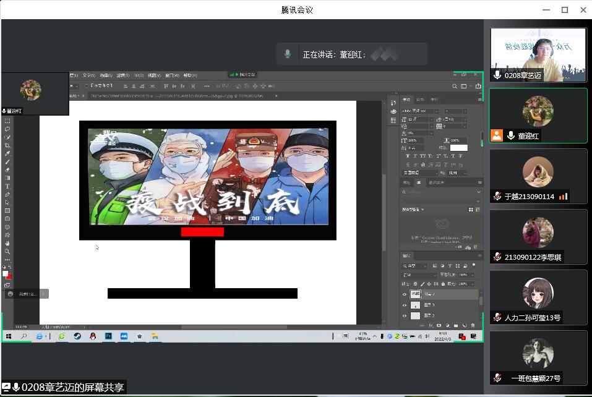Open the layer blend mode dropdown
The width and height of the screenshot is (592, 397).
pos(419,275)
